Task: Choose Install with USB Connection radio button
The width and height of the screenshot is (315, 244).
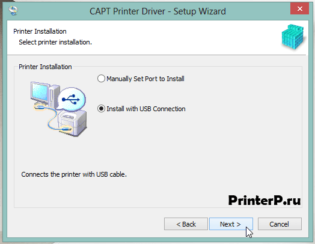Action: 101,109
